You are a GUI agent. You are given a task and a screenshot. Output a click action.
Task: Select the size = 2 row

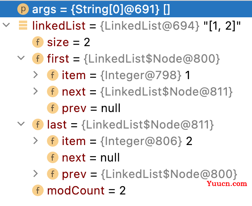tap(126, 42)
